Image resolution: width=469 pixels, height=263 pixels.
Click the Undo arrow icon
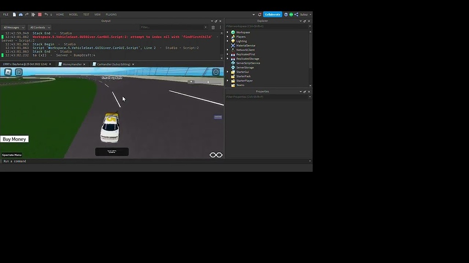46,14
